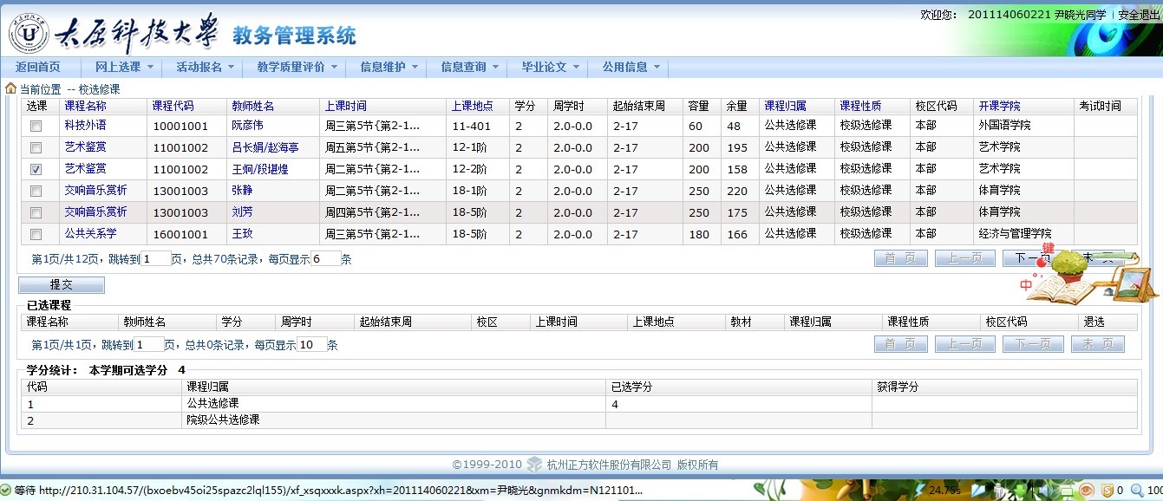1163x501 pixels.
Task: Click the 院级公共选修课 row in credit stats
Action: click(x=579, y=420)
